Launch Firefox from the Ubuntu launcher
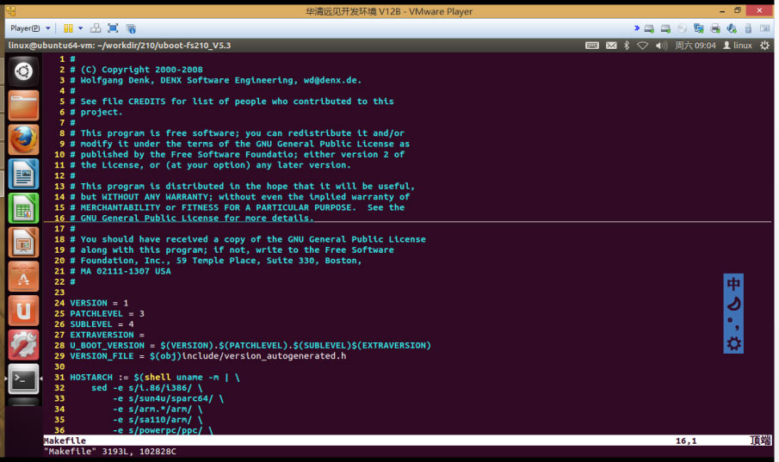779x462 pixels. point(23,139)
